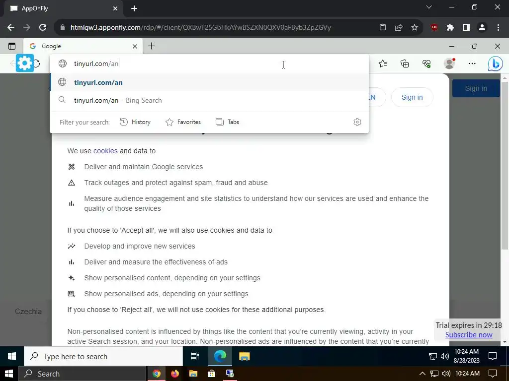Screen dimensions: 509x381
Task: Open Microsoft Store from host taskbar
Action: click(x=211, y=374)
